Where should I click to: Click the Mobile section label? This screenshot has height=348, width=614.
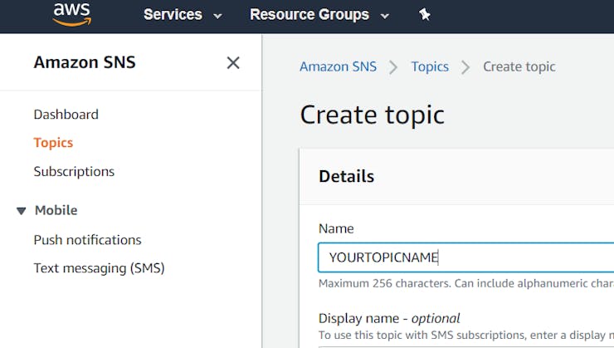(x=56, y=211)
